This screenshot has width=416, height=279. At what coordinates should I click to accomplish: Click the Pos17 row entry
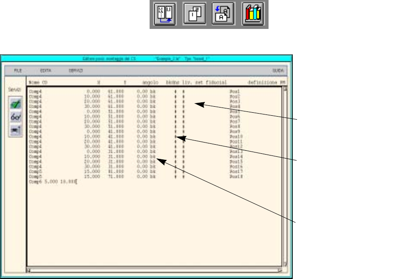(x=135, y=172)
